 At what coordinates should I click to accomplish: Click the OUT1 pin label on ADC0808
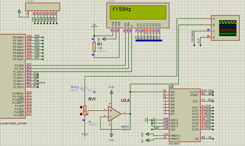coord(195,108)
